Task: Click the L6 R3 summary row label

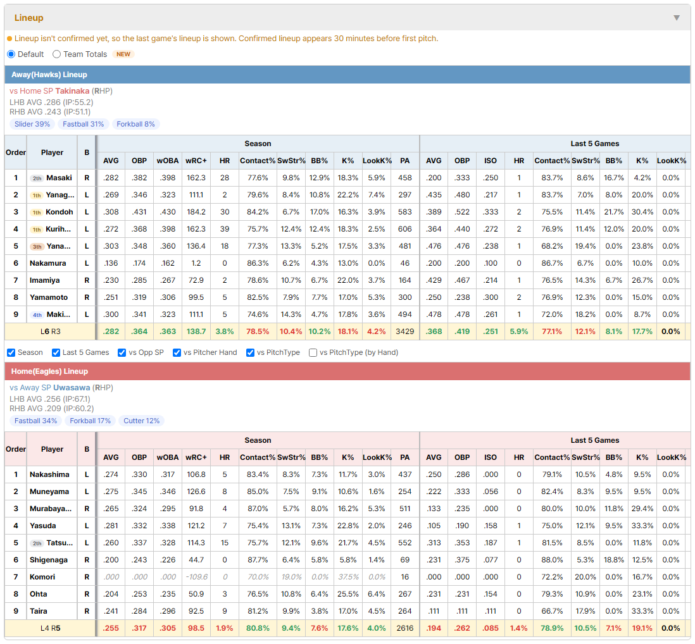Action: click(x=50, y=331)
